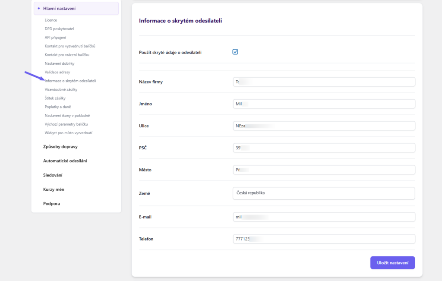Enable the "Použít skryté údaje o odesílateli" checkbox
442x281 pixels.
235,51
